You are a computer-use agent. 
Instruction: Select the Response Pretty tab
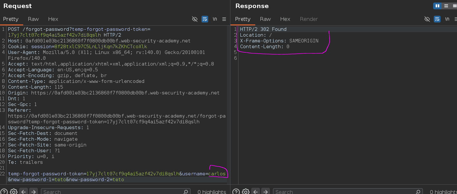pos(243,19)
